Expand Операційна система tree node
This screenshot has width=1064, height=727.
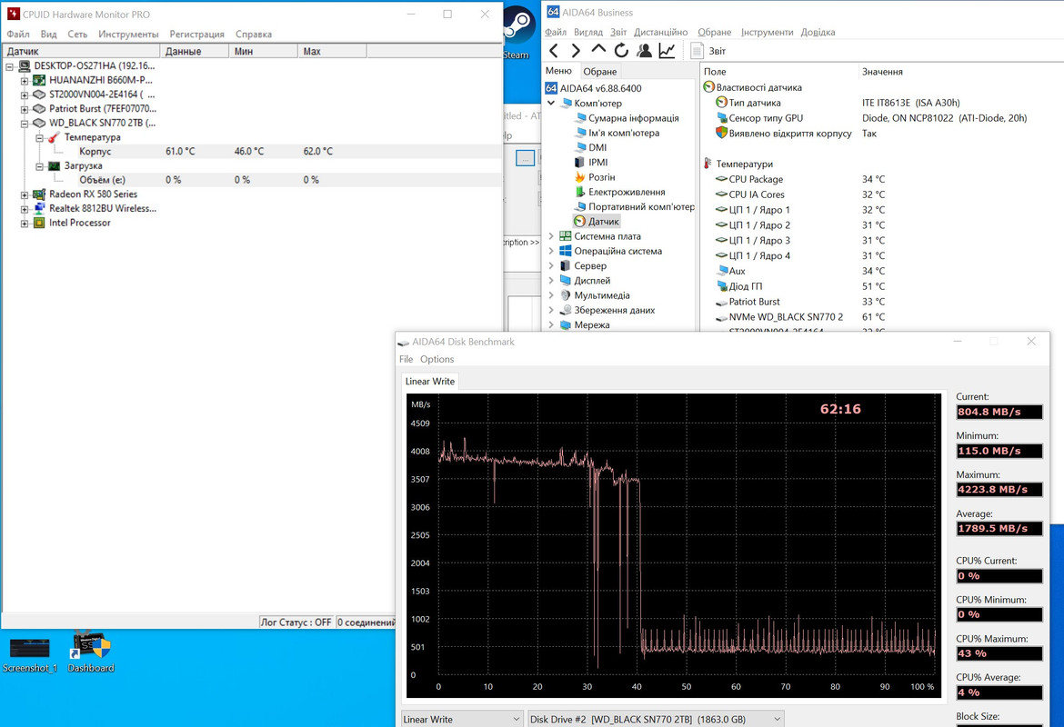tap(551, 251)
